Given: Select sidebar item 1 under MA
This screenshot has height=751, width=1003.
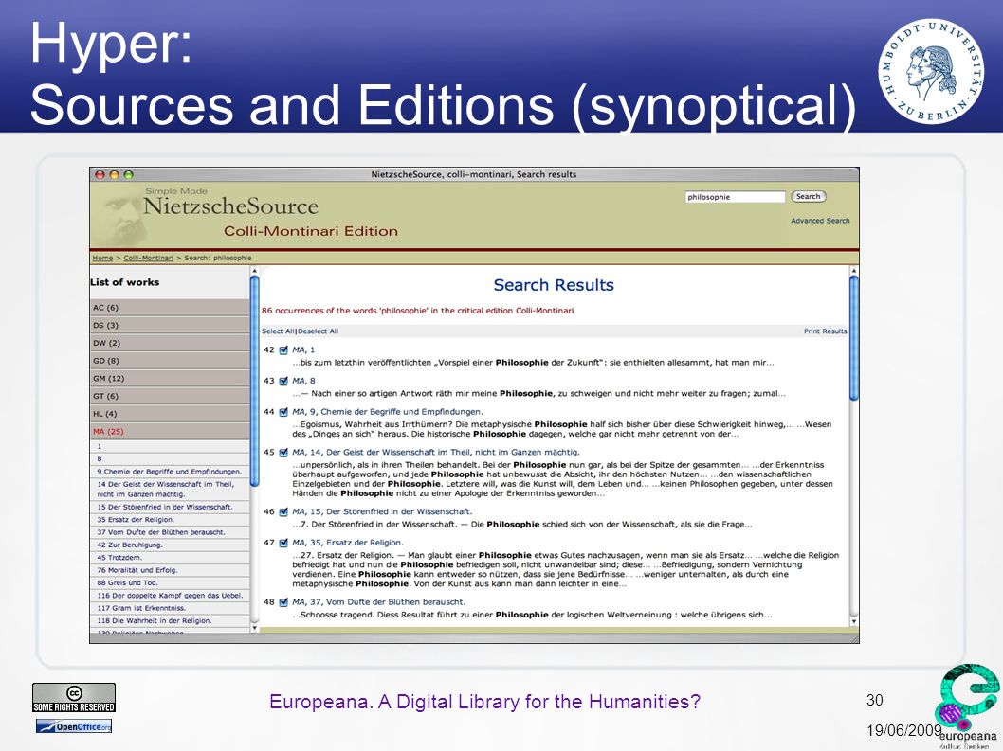Looking at the screenshot, I should coord(170,447).
